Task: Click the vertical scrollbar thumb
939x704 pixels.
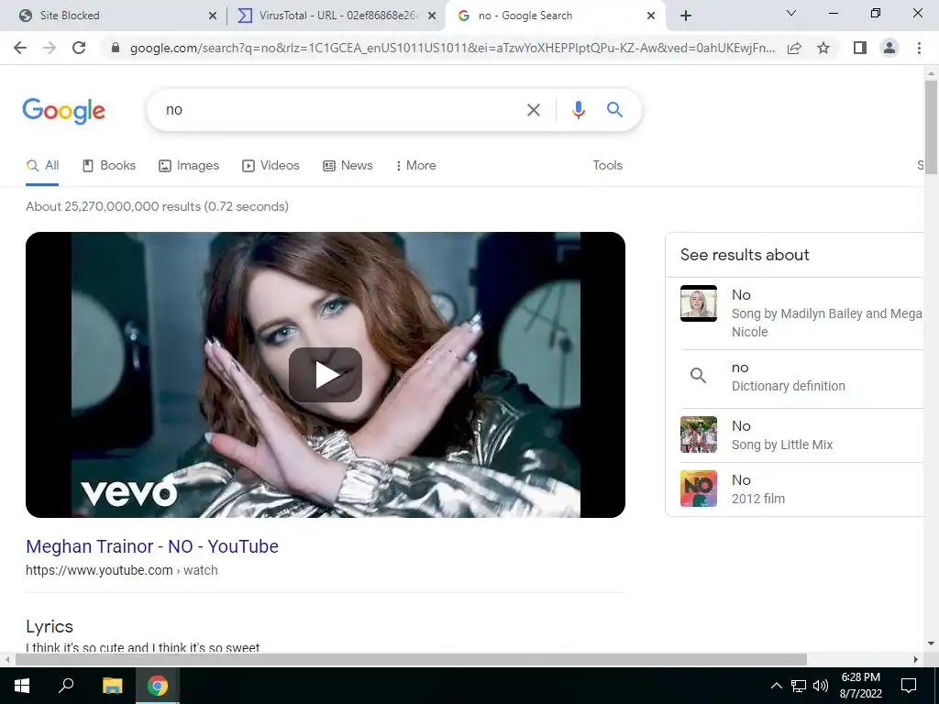Action: pos(932,126)
